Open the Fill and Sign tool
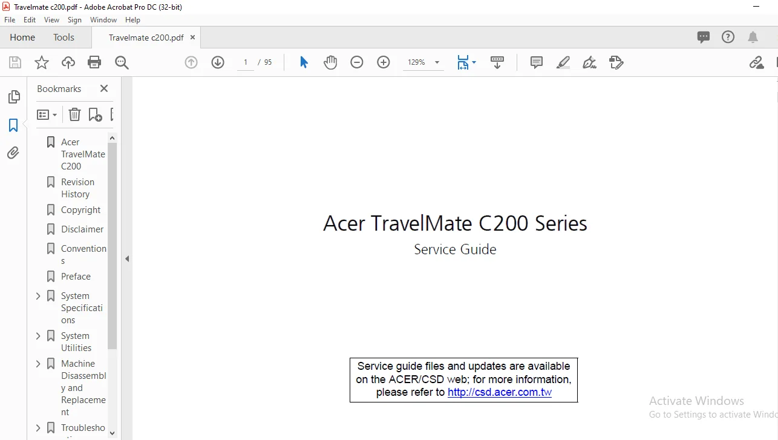 tap(589, 62)
